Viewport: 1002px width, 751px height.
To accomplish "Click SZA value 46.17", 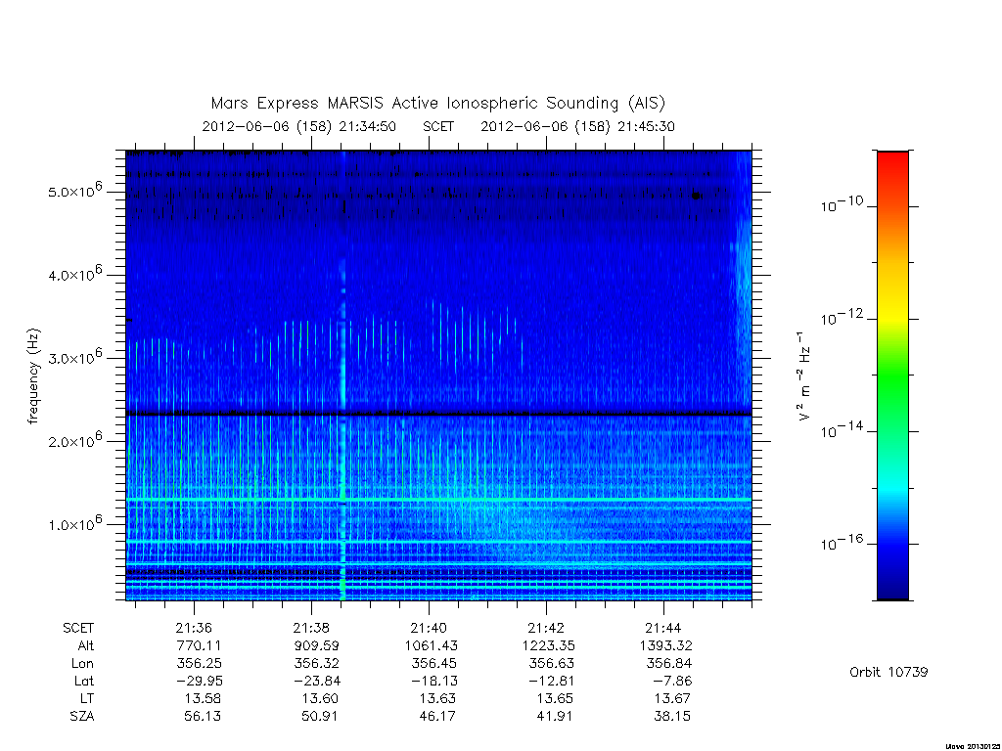I will pos(437,717).
